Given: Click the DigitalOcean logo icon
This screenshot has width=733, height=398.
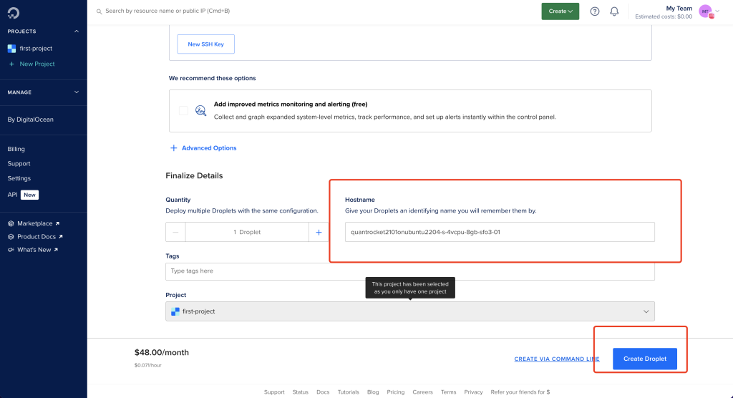Looking at the screenshot, I should 14,13.
